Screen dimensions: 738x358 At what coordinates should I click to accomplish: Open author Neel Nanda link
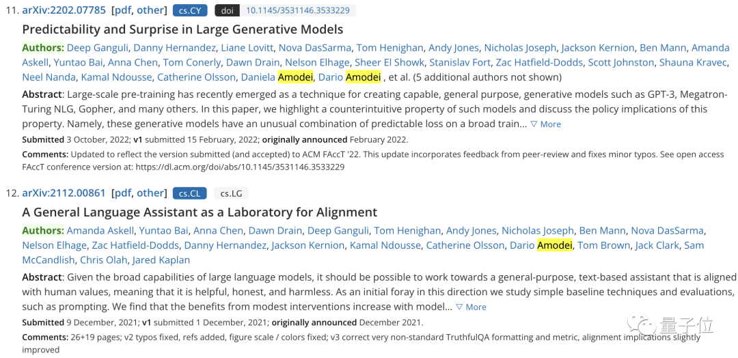[49, 77]
